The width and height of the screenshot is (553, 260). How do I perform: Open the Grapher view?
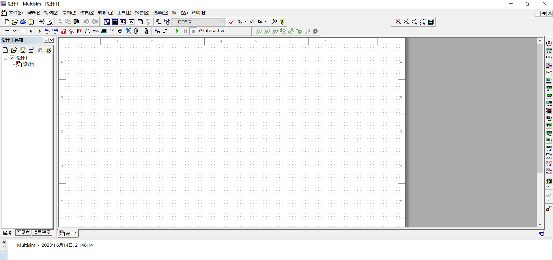pyautogui.click(x=131, y=22)
